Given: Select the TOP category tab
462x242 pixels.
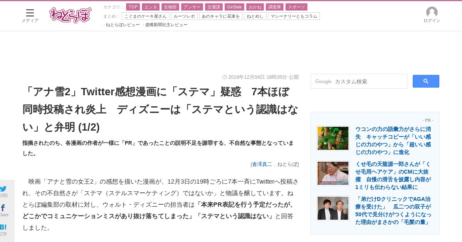Looking at the screenshot, I should tap(133, 7).
